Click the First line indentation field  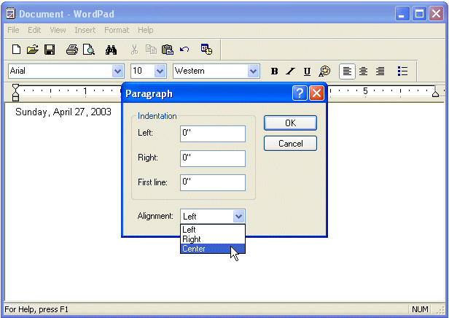point(213,182)
